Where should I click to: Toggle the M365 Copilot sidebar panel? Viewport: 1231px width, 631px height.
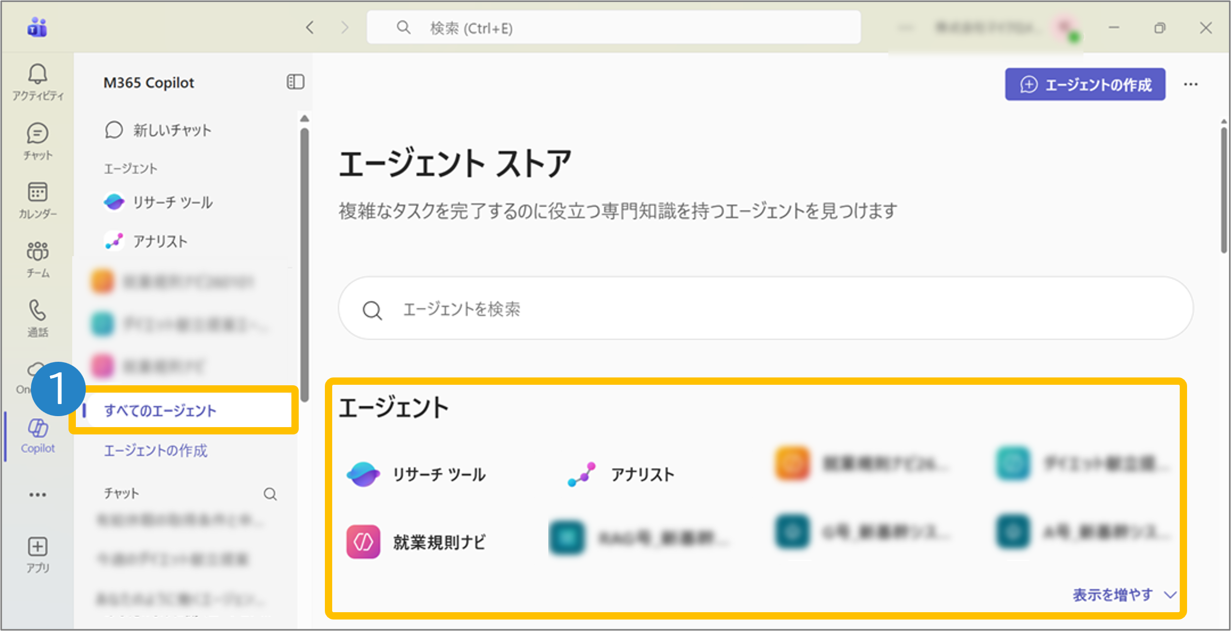[x=295, y=82]
